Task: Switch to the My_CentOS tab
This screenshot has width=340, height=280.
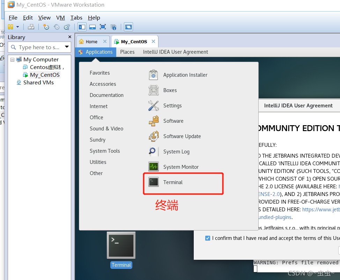Action: pos(134,41)
